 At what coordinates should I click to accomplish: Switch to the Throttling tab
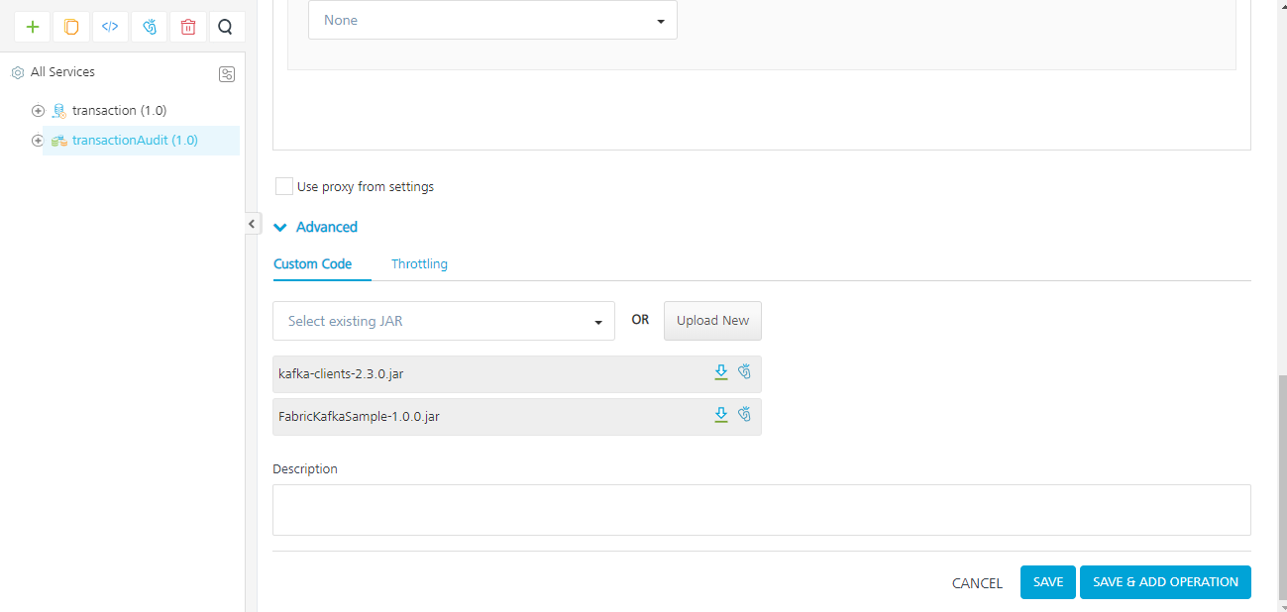point(418,263)
